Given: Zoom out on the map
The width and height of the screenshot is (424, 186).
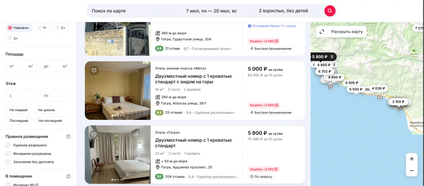Looking at the screenshot, I should point(411,171).
